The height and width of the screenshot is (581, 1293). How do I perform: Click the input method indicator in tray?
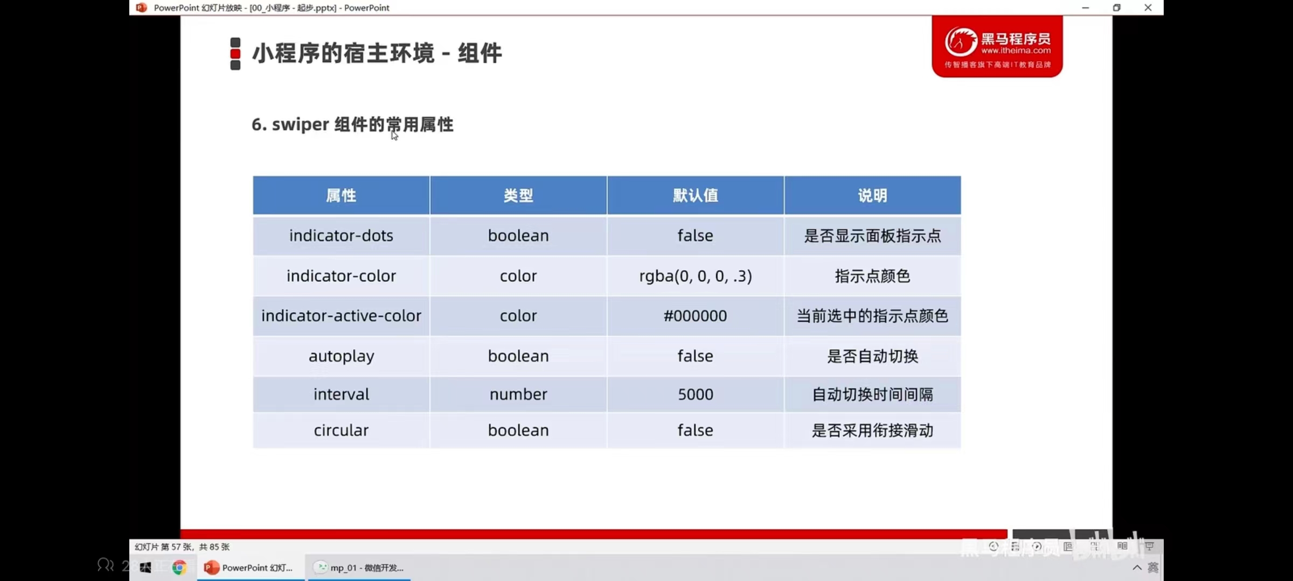pyautogui.click(x=1153, y=568)
